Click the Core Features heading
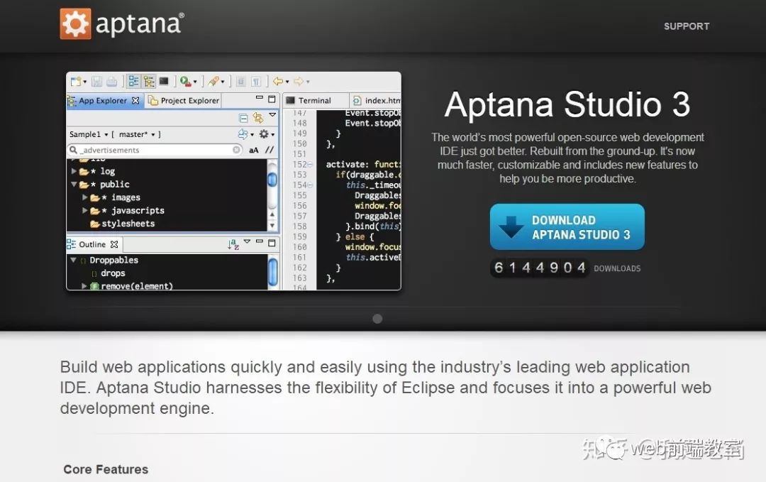 click(106, 469)
